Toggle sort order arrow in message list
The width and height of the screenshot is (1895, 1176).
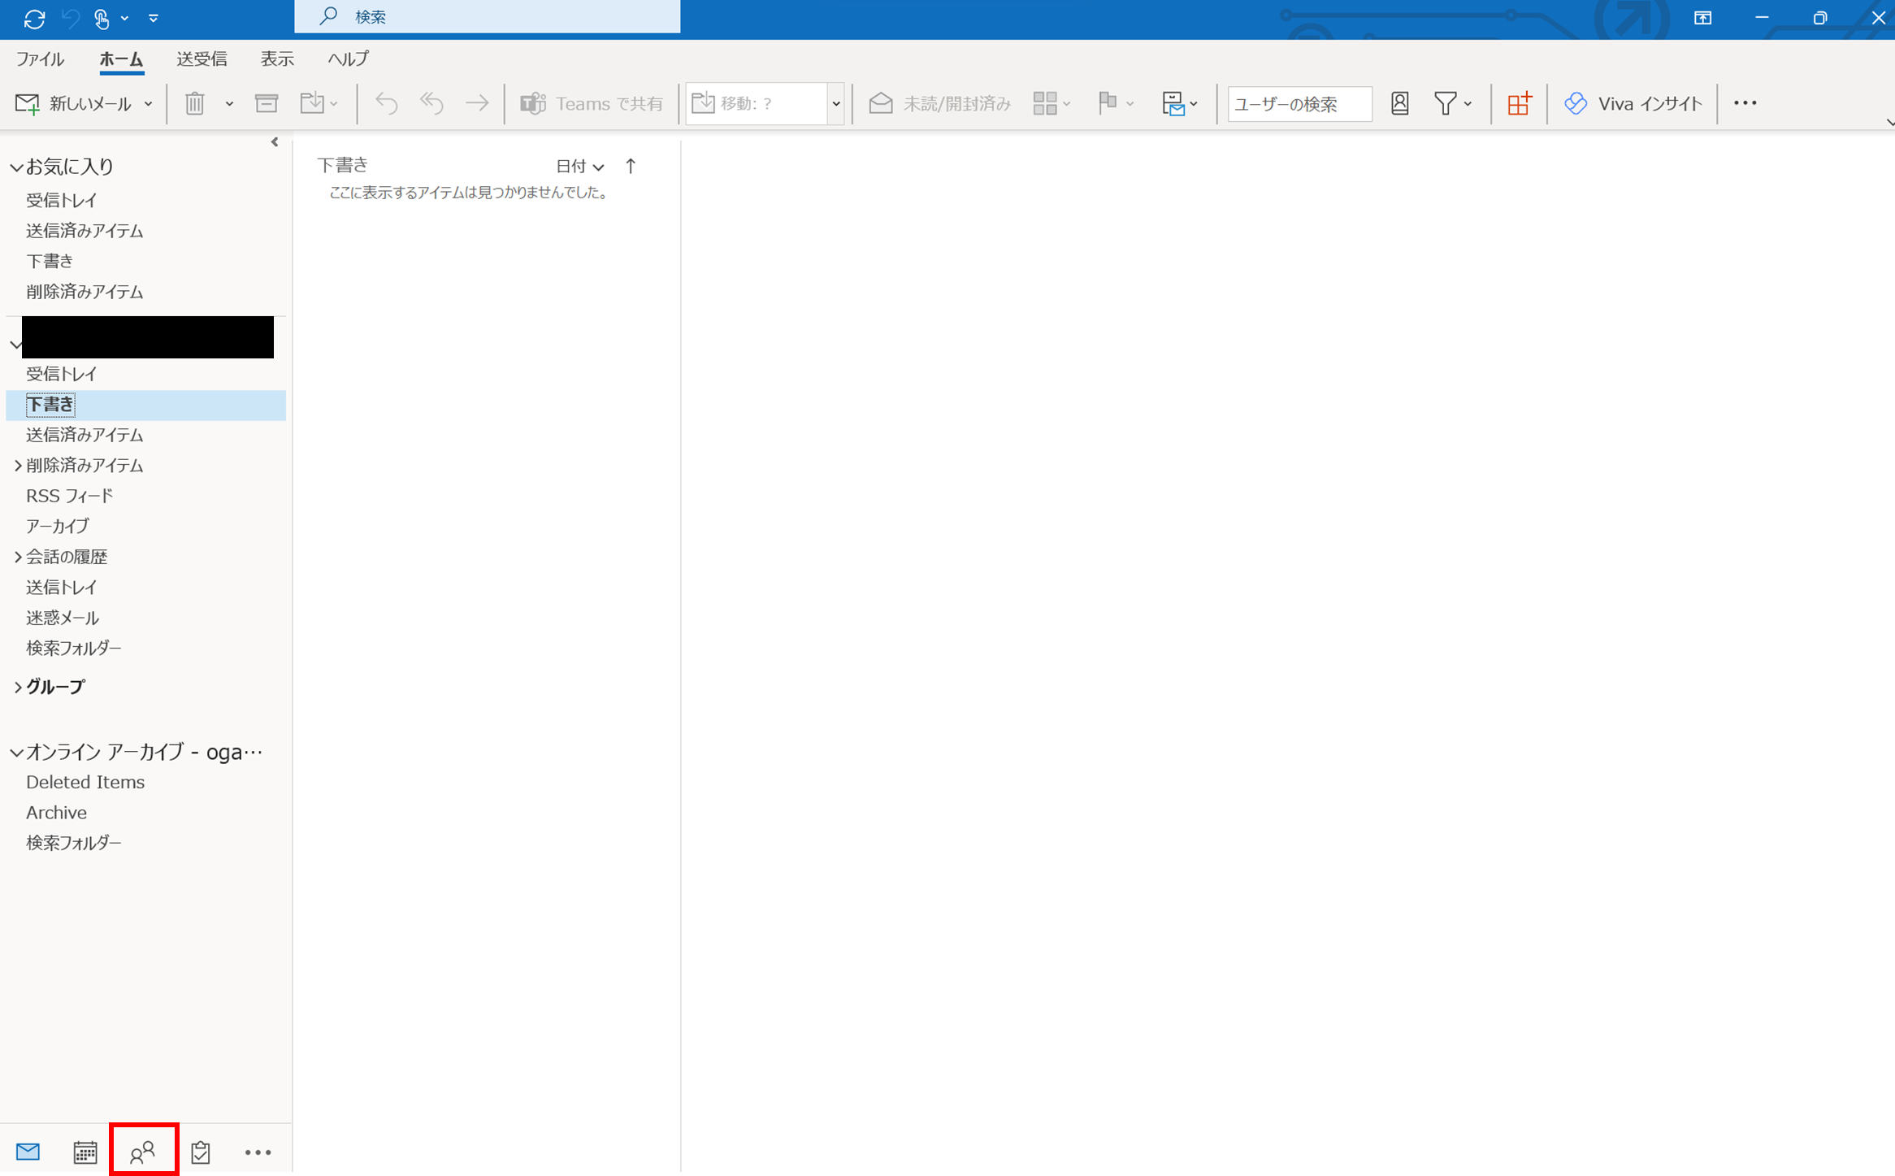[631, 167]
